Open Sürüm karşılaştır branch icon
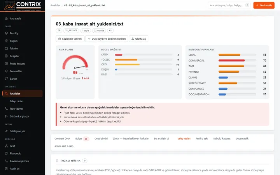Image resolution: width=280 pixels, height=175 pixels. [6, 116]
